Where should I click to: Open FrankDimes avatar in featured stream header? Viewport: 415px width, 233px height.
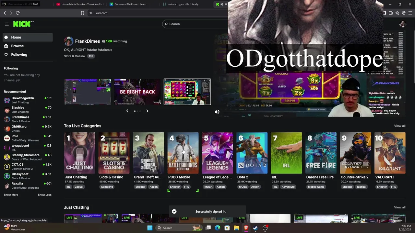coord(69,41)
